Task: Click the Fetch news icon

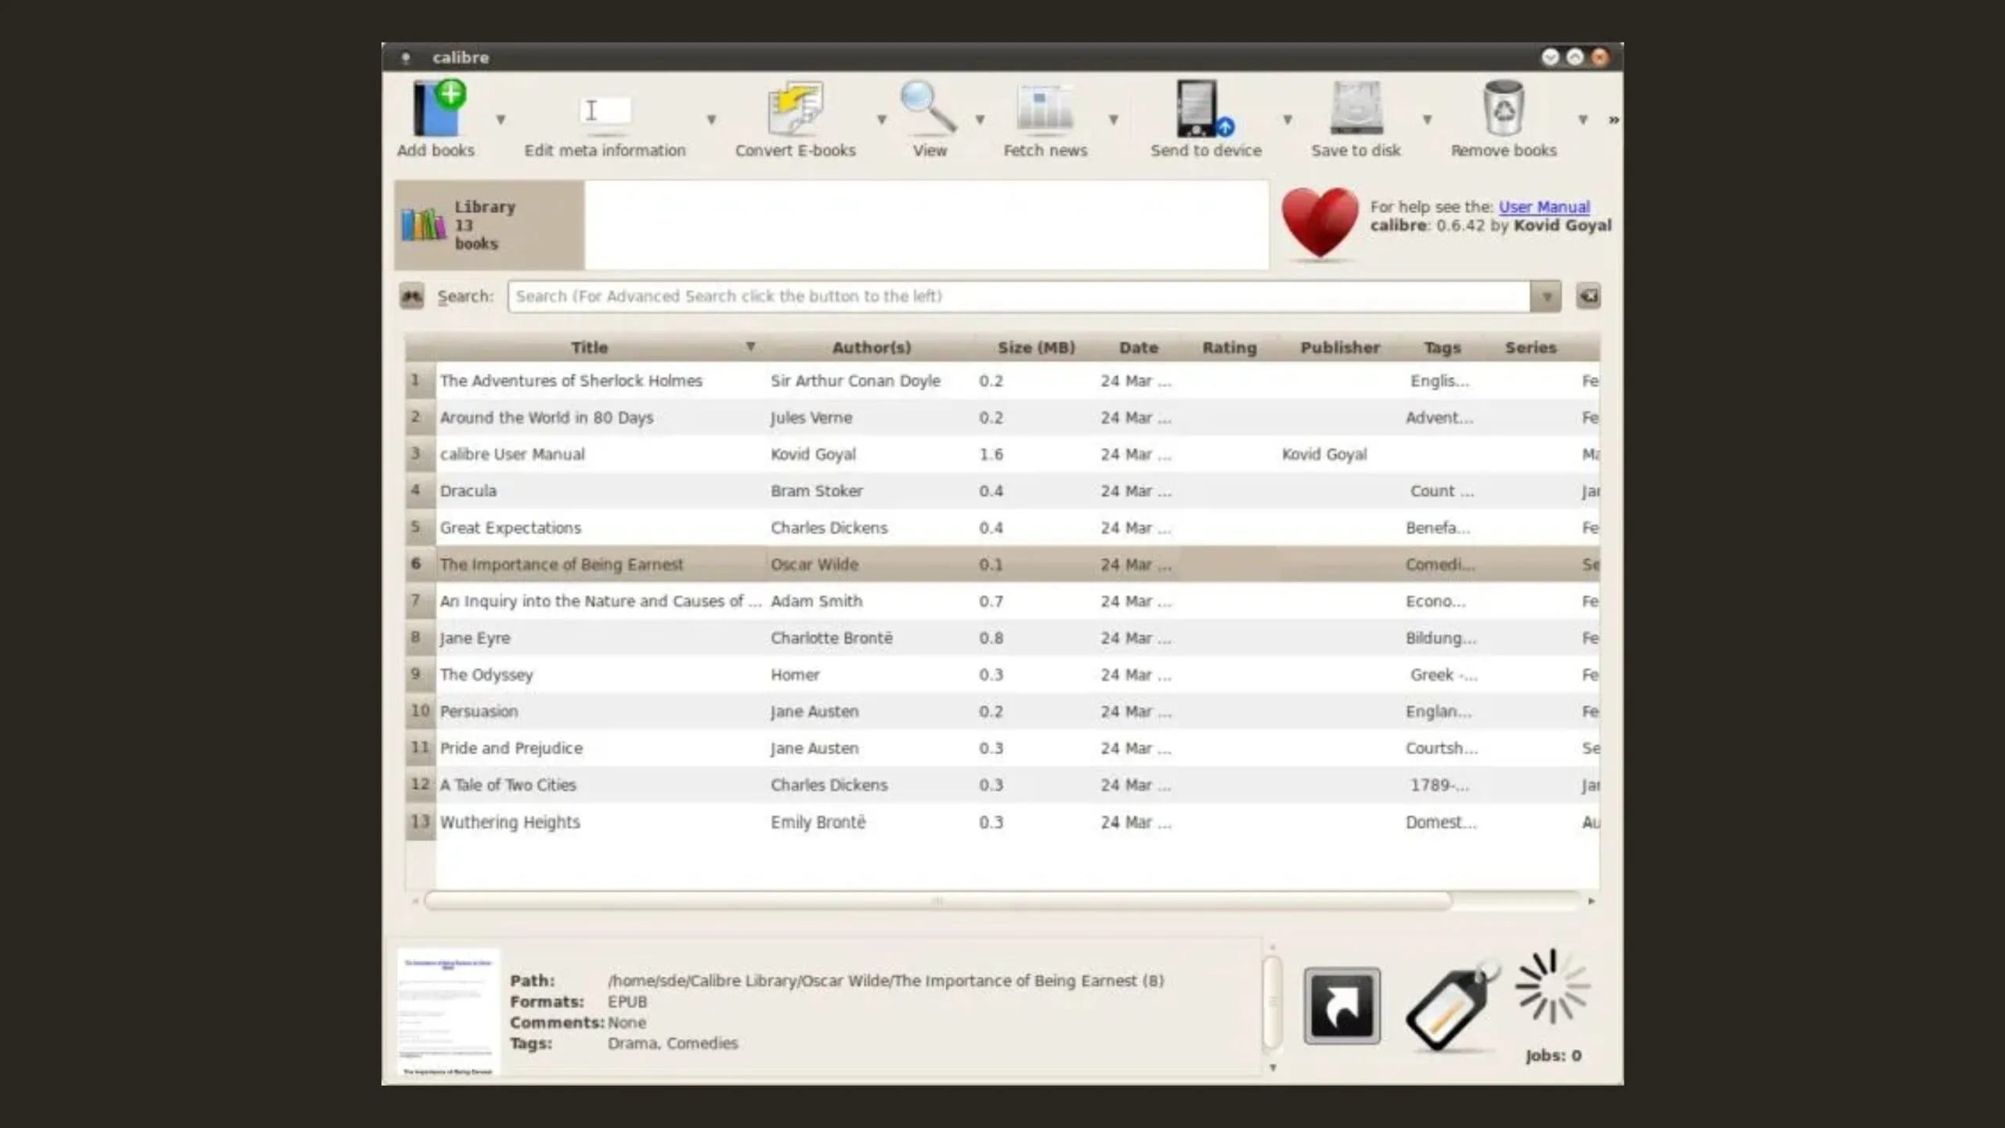Action: tap(1045, 108)
